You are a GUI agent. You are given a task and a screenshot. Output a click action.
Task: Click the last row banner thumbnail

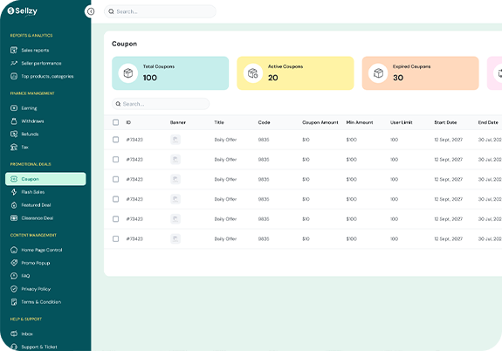[175, 239]
